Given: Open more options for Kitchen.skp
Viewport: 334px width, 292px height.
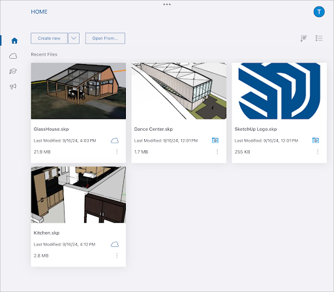Looking at the screenshot, I should coord(117,255).
